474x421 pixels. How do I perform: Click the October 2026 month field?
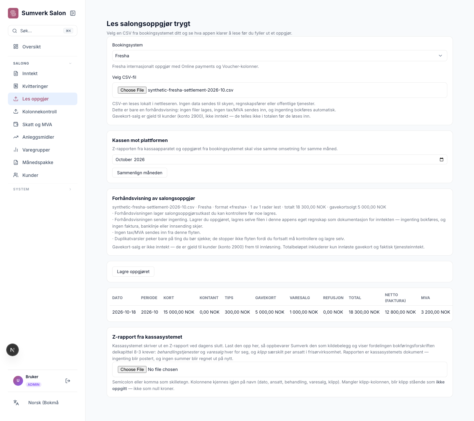click(279, 159)
